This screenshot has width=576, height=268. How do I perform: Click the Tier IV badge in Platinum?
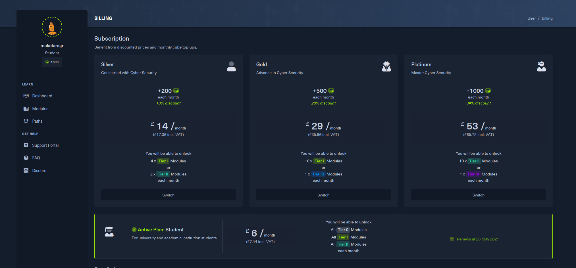click(473, 174)
